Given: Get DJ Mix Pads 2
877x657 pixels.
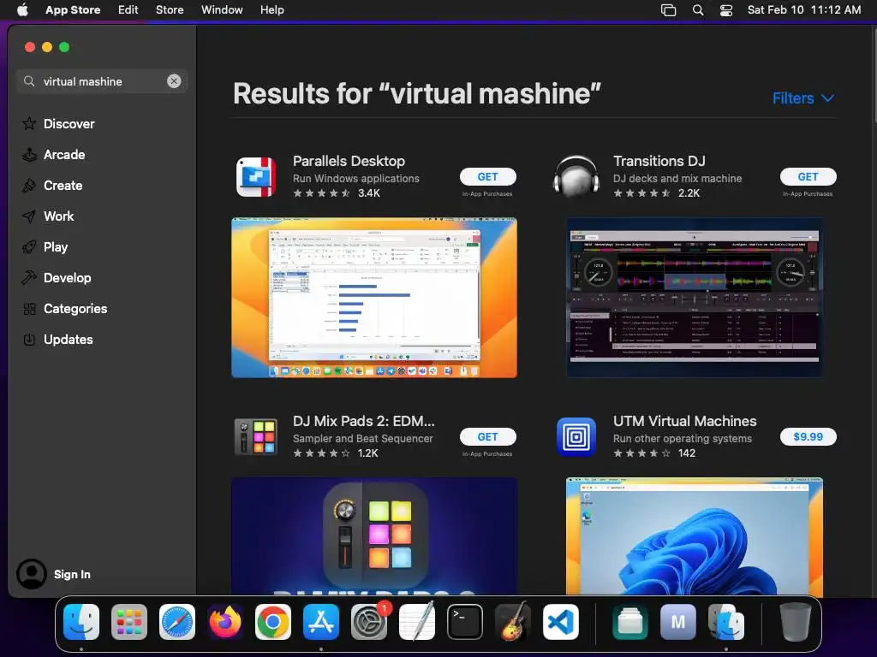Looking at the screenshot, I should (x=487, y=436).
